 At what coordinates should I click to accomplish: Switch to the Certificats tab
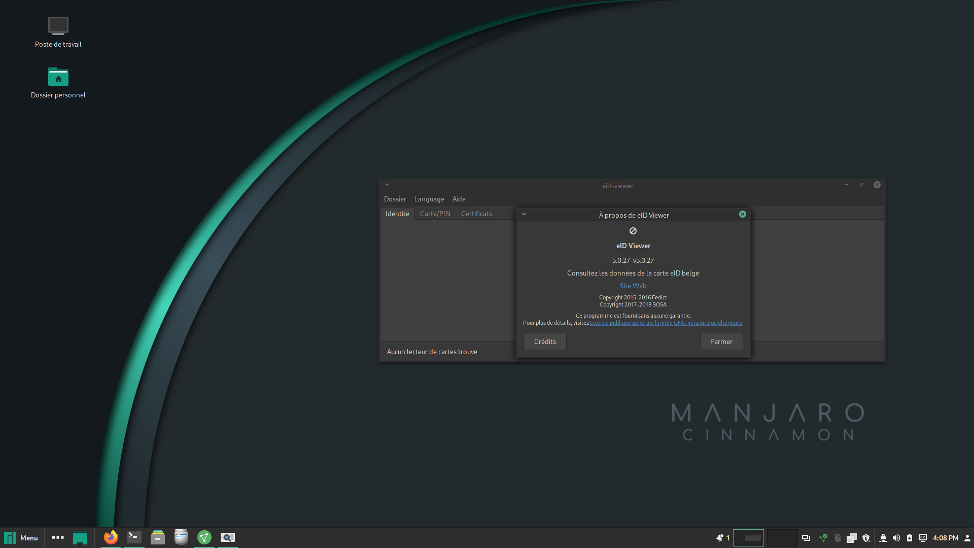(x=476, y=214)
